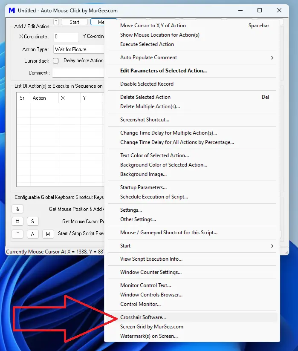The height and width of the screenshot is (351, 298).
Task: Select Control Monitor entry
Action: click(192, 305)
